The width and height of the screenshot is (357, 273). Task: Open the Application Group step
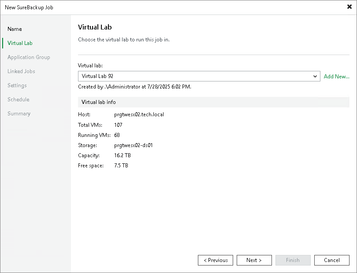point(29,57)
